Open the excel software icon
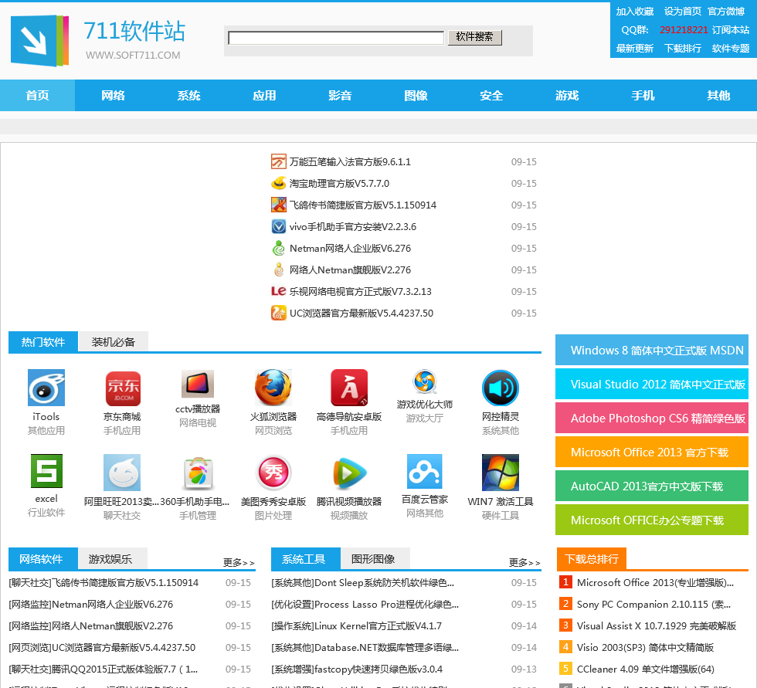 (46, 471)
